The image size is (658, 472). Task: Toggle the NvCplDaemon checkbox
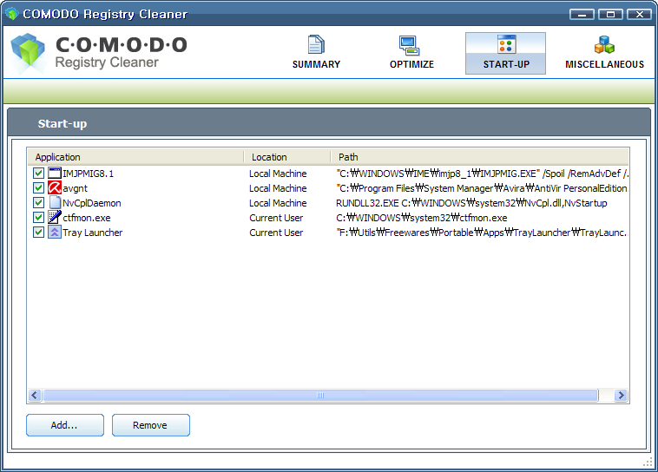38,203
